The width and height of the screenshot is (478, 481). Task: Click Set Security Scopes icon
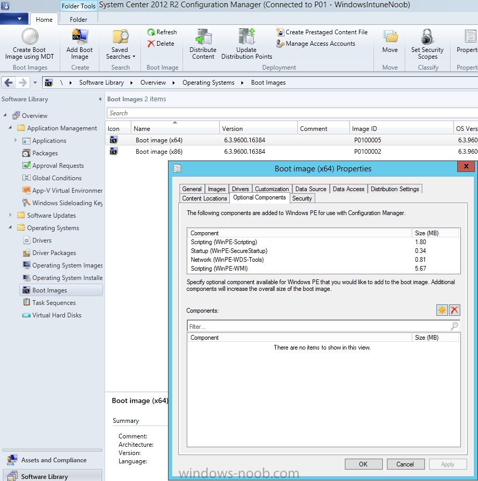pyautogui.click(x=428, y=36)
